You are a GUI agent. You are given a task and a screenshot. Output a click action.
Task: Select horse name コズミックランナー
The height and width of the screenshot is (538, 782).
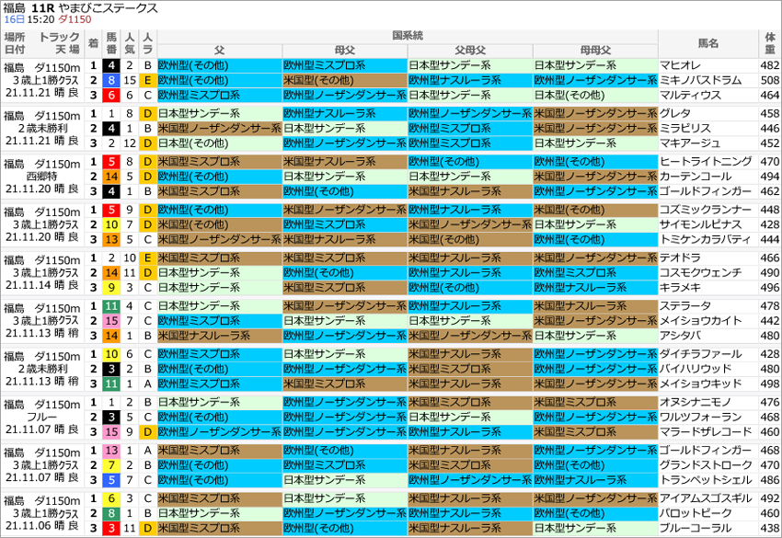[706, 210]
